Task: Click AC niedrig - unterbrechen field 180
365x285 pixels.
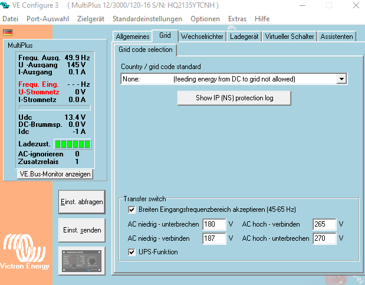Action: click(x=214, y=224)
